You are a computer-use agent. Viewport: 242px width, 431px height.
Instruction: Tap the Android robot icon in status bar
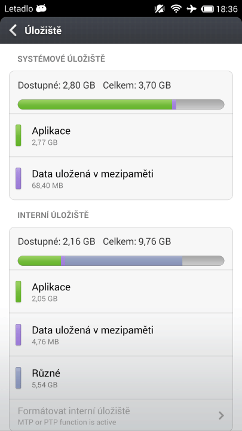point(41,8)
